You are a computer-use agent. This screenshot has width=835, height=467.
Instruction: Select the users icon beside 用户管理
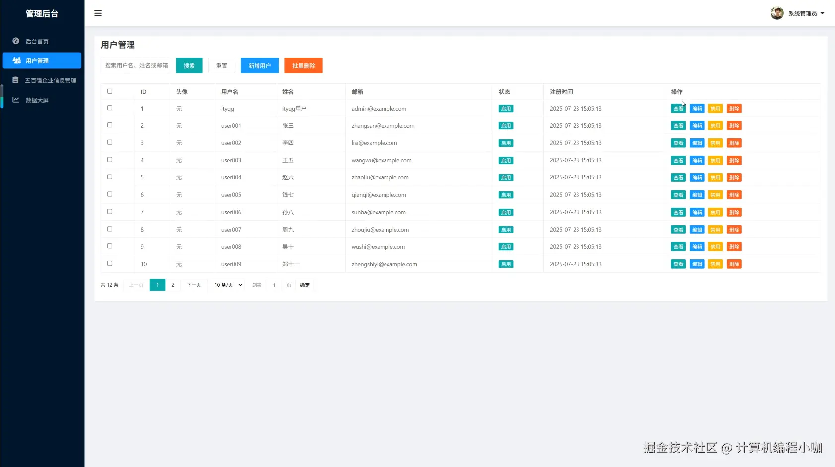16,60
